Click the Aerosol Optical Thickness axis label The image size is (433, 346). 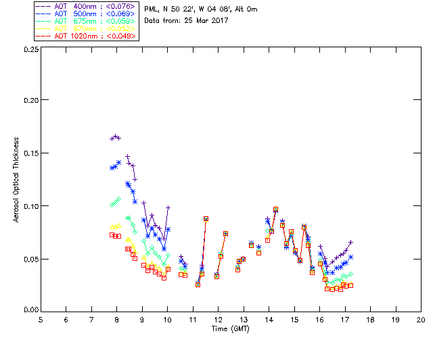coord(16,180)
